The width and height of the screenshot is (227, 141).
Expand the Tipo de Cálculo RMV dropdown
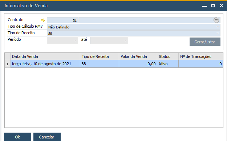218,27
